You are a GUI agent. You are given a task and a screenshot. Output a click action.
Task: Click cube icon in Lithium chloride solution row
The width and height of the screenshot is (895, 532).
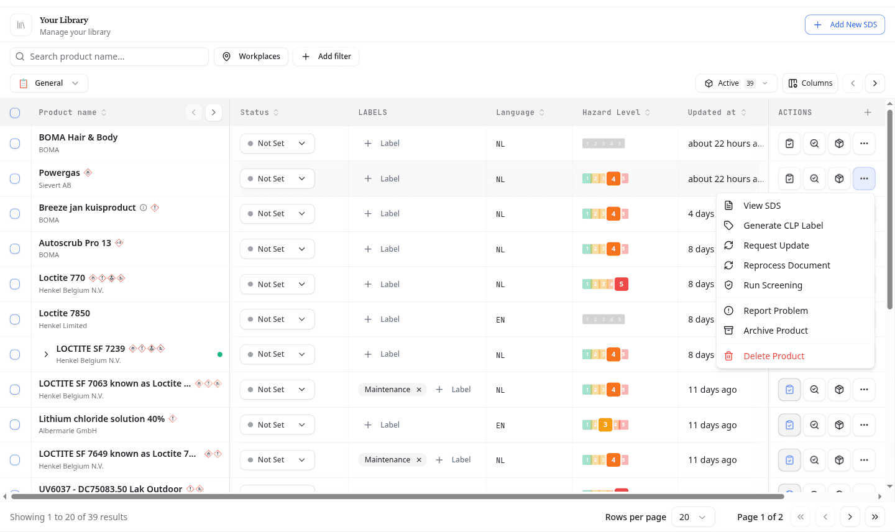(x=839, y=425)
